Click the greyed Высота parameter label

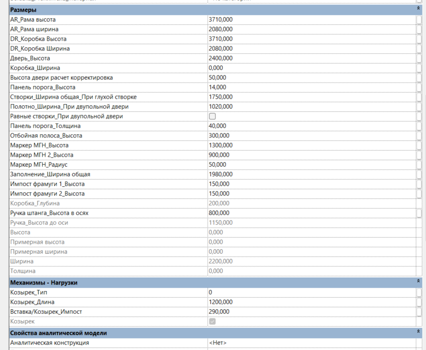coord(20,232)
